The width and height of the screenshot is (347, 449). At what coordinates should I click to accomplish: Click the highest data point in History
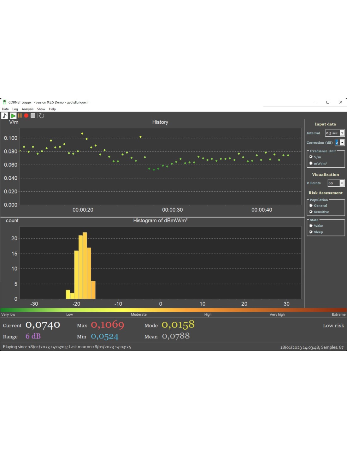(82, 134)
